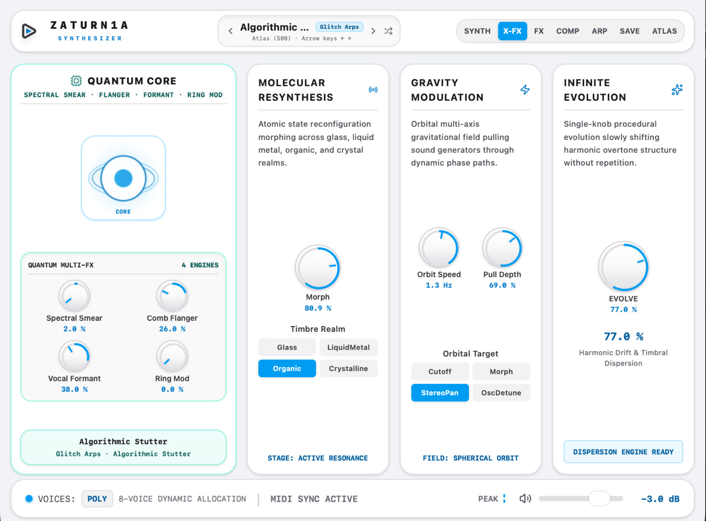Open the ATLAS tab
Viewport: 706px width, 521px height.
pyautogui.click(x=664, y=31)
